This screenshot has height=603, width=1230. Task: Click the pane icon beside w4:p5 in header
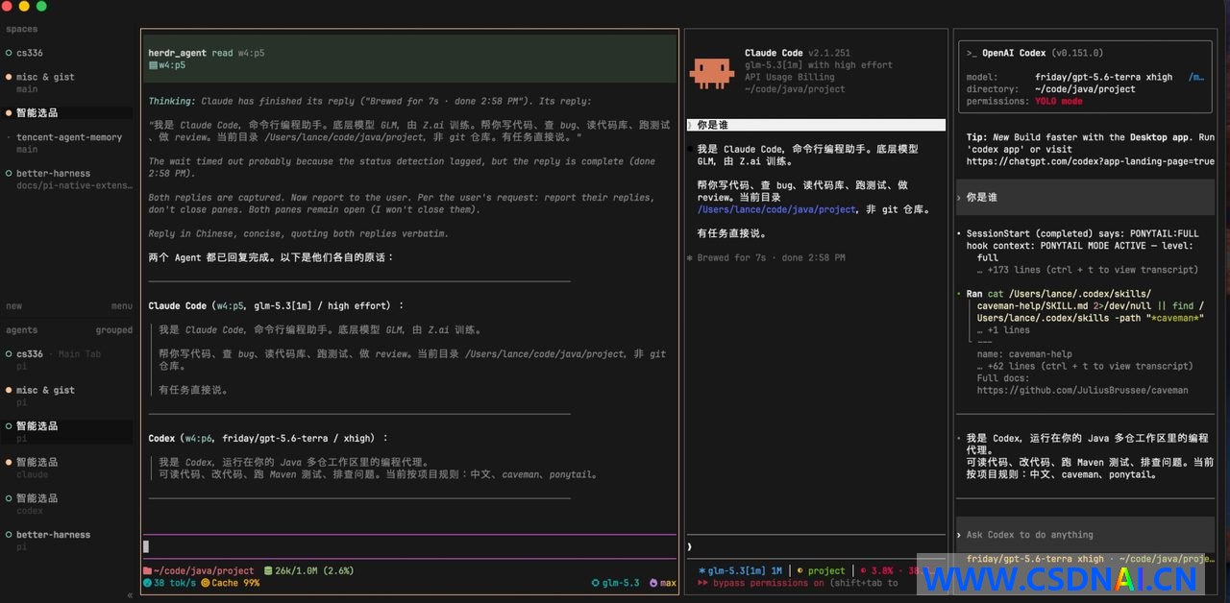[x=153, y=65]
